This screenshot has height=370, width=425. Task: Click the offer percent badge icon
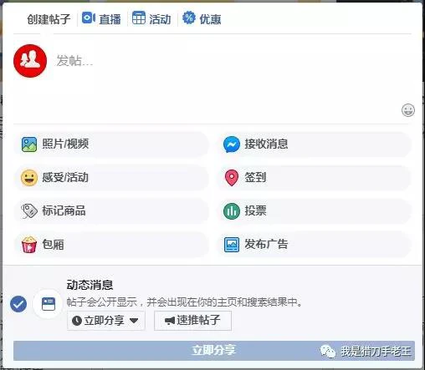point(189,18)
